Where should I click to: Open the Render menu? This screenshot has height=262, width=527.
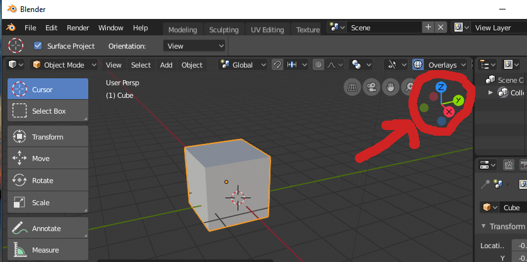click(x=78, y=28)
